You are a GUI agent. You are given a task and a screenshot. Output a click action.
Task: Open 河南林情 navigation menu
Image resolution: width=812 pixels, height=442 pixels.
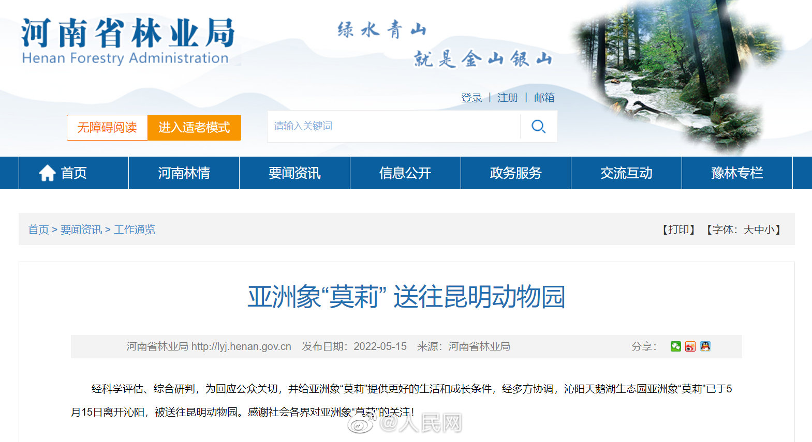pos(184,173)
